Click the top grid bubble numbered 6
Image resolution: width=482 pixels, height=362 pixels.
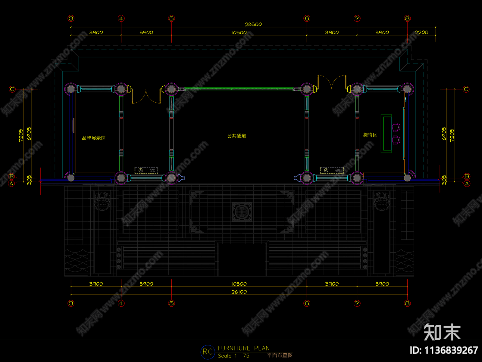point(307,18)
